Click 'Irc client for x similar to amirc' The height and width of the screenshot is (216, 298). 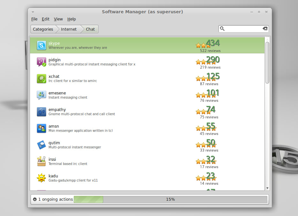(x=73, y=81)
